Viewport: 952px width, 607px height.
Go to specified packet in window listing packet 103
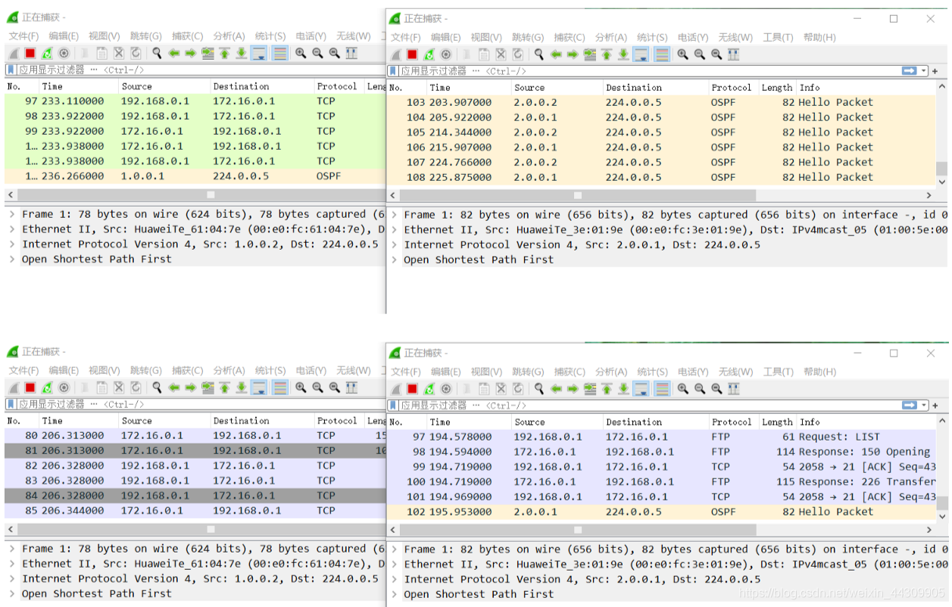click(x=589, y=54)
